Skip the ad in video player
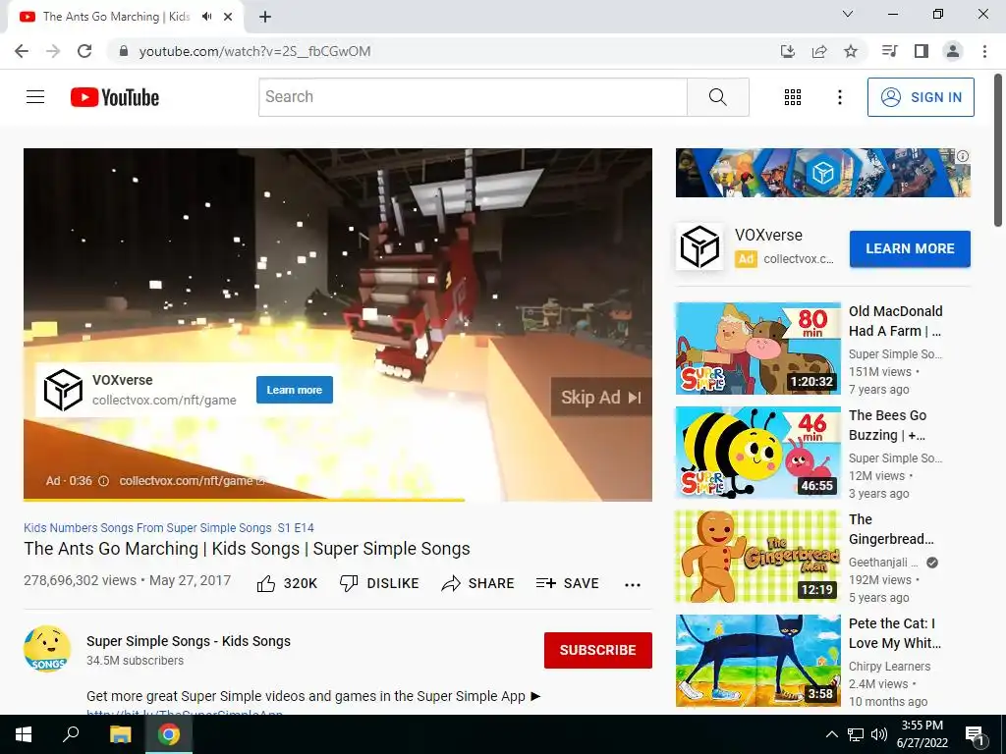Screen dimensions: 1006x754 click(x=601, y=398)
